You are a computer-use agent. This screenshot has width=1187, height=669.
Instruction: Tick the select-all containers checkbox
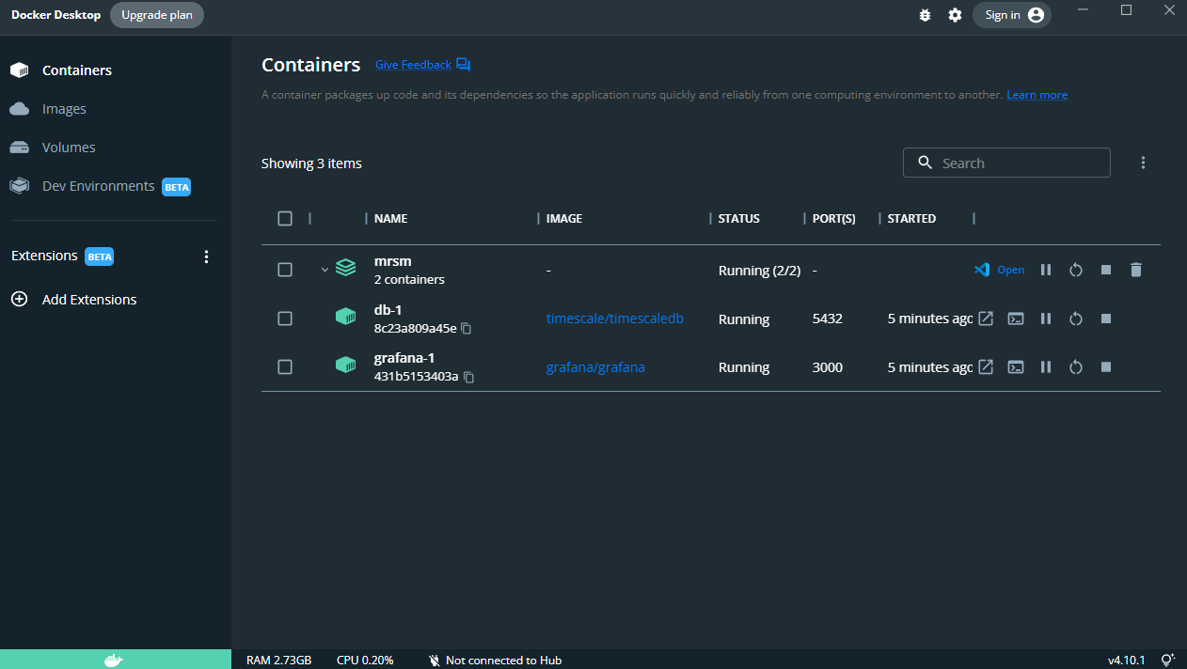[x=285, y=218]
